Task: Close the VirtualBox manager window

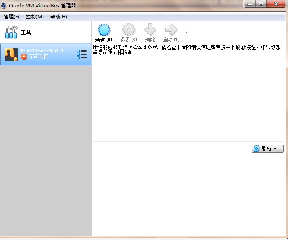Action: coord(276,4)
